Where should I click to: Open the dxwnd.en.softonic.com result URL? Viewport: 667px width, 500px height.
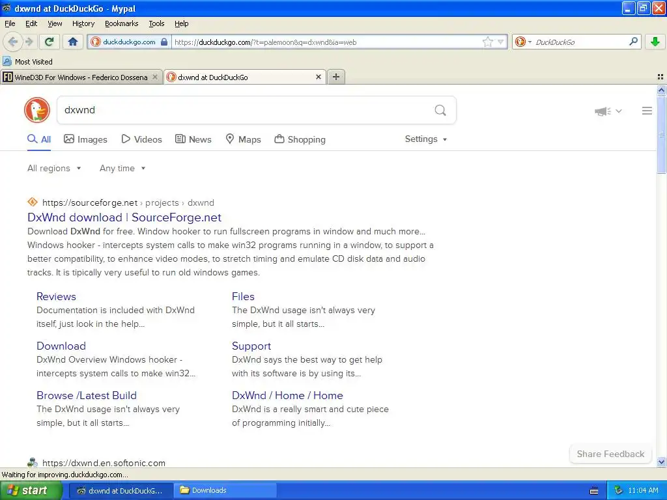104,463
